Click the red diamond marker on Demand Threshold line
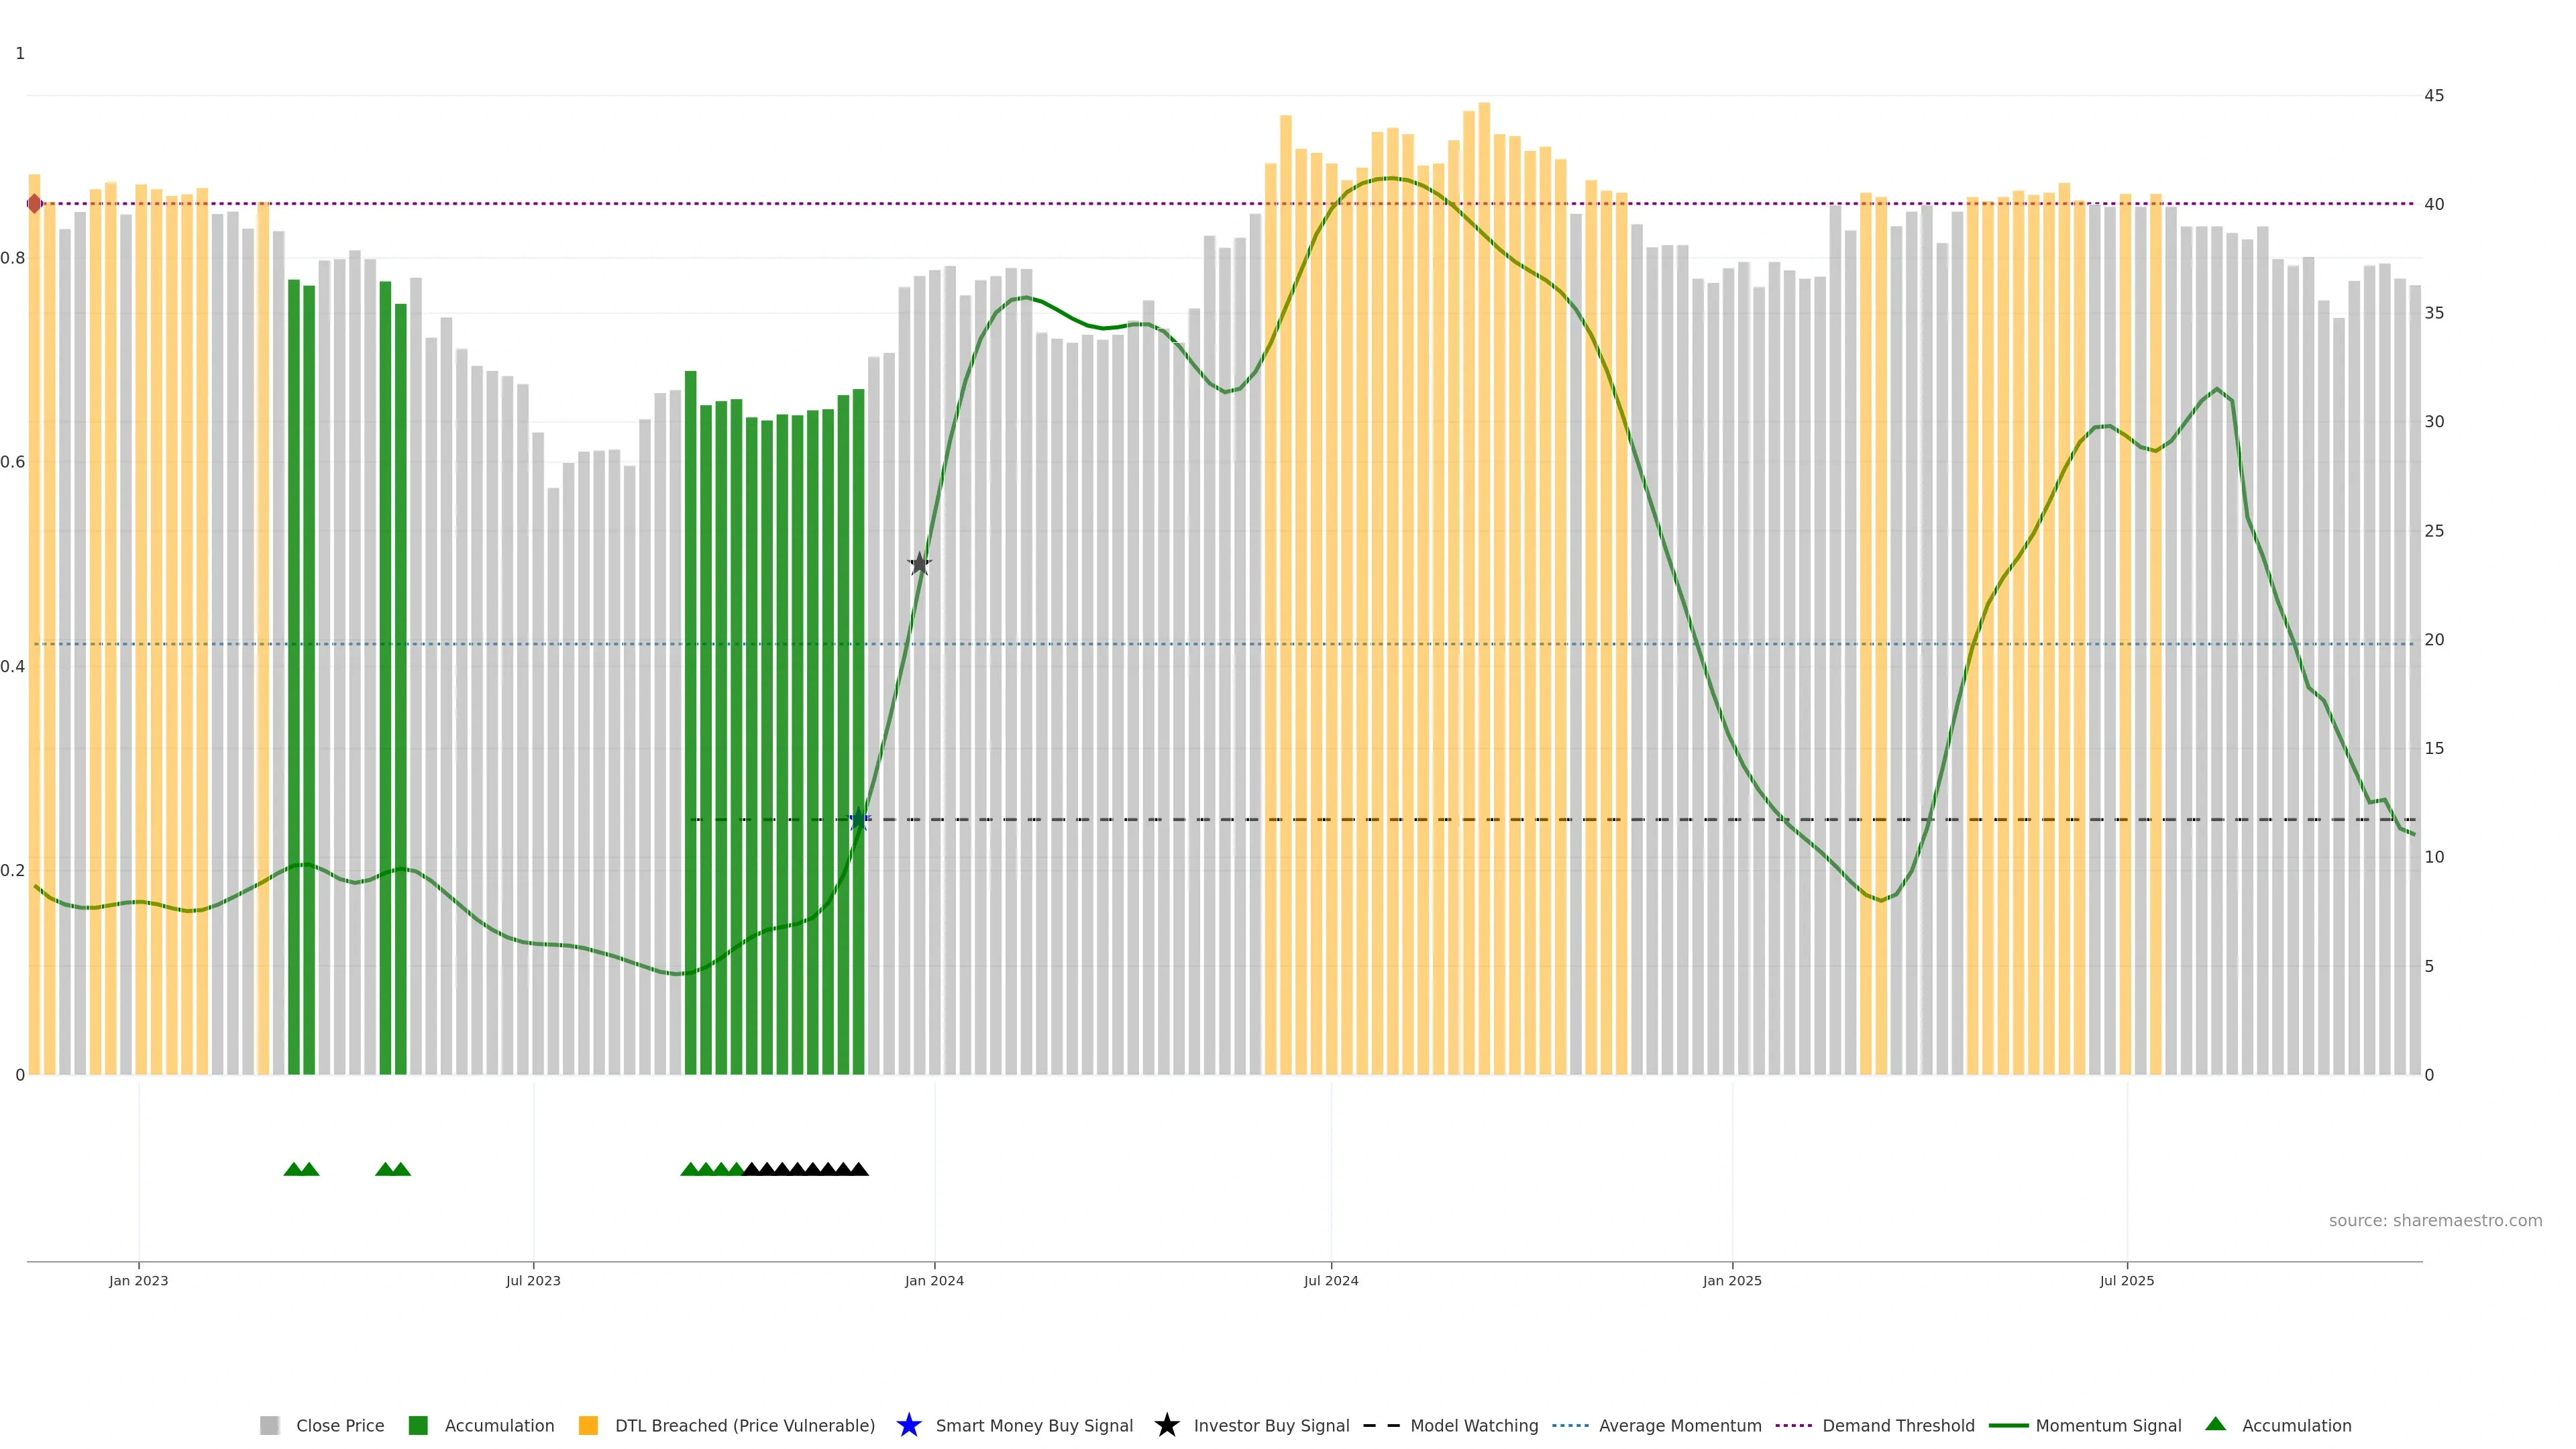Viewport: 2576px width, 1449px height. (35, 204)
